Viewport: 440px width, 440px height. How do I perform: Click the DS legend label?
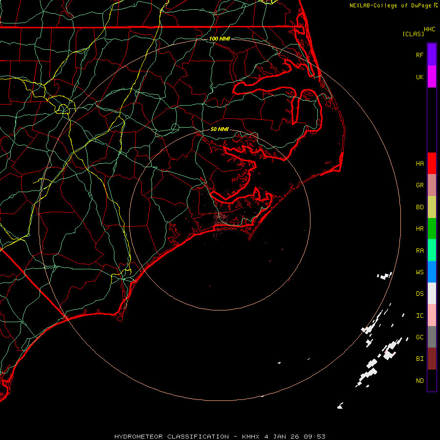pyautogui.click(x=419, y=294)
